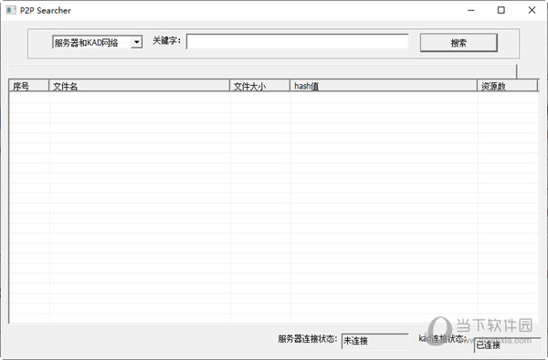548x360 pixels.
Task: Click the 已连接 kad status field
Action: 508,345
